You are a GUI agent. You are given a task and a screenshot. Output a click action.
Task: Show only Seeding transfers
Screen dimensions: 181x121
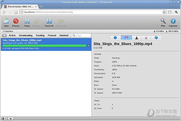[x=40, y=36]
